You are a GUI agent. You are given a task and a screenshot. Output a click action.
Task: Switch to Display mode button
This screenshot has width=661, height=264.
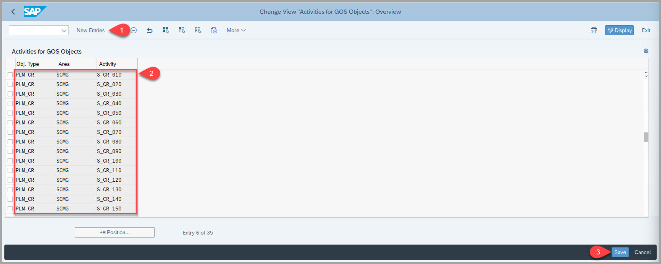click(x=619, y=30)
